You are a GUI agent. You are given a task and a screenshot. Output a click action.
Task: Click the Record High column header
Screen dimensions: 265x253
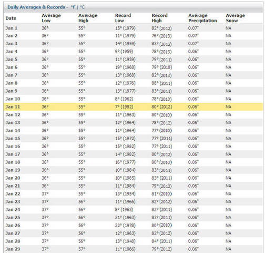tap(159, 18)
